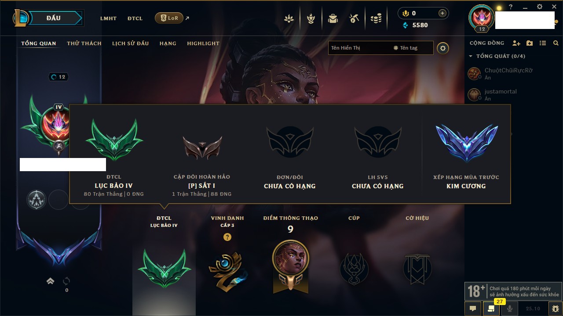Open the Store coins icon
Image resolution: width=563 pixels, height=316 pixels.
376,18
